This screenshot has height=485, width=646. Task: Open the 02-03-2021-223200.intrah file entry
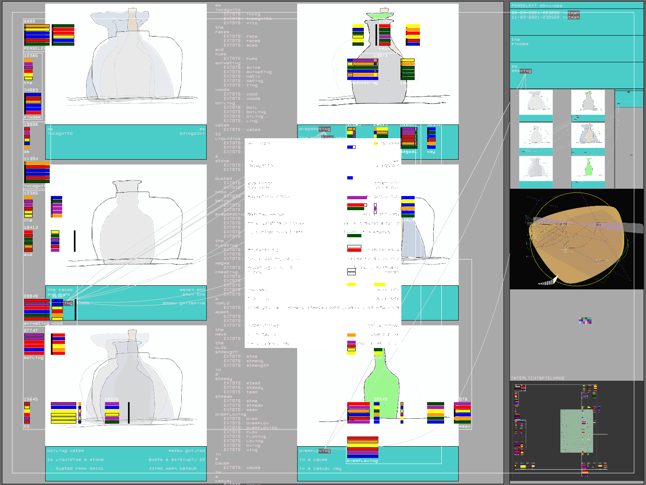point(545,13)
